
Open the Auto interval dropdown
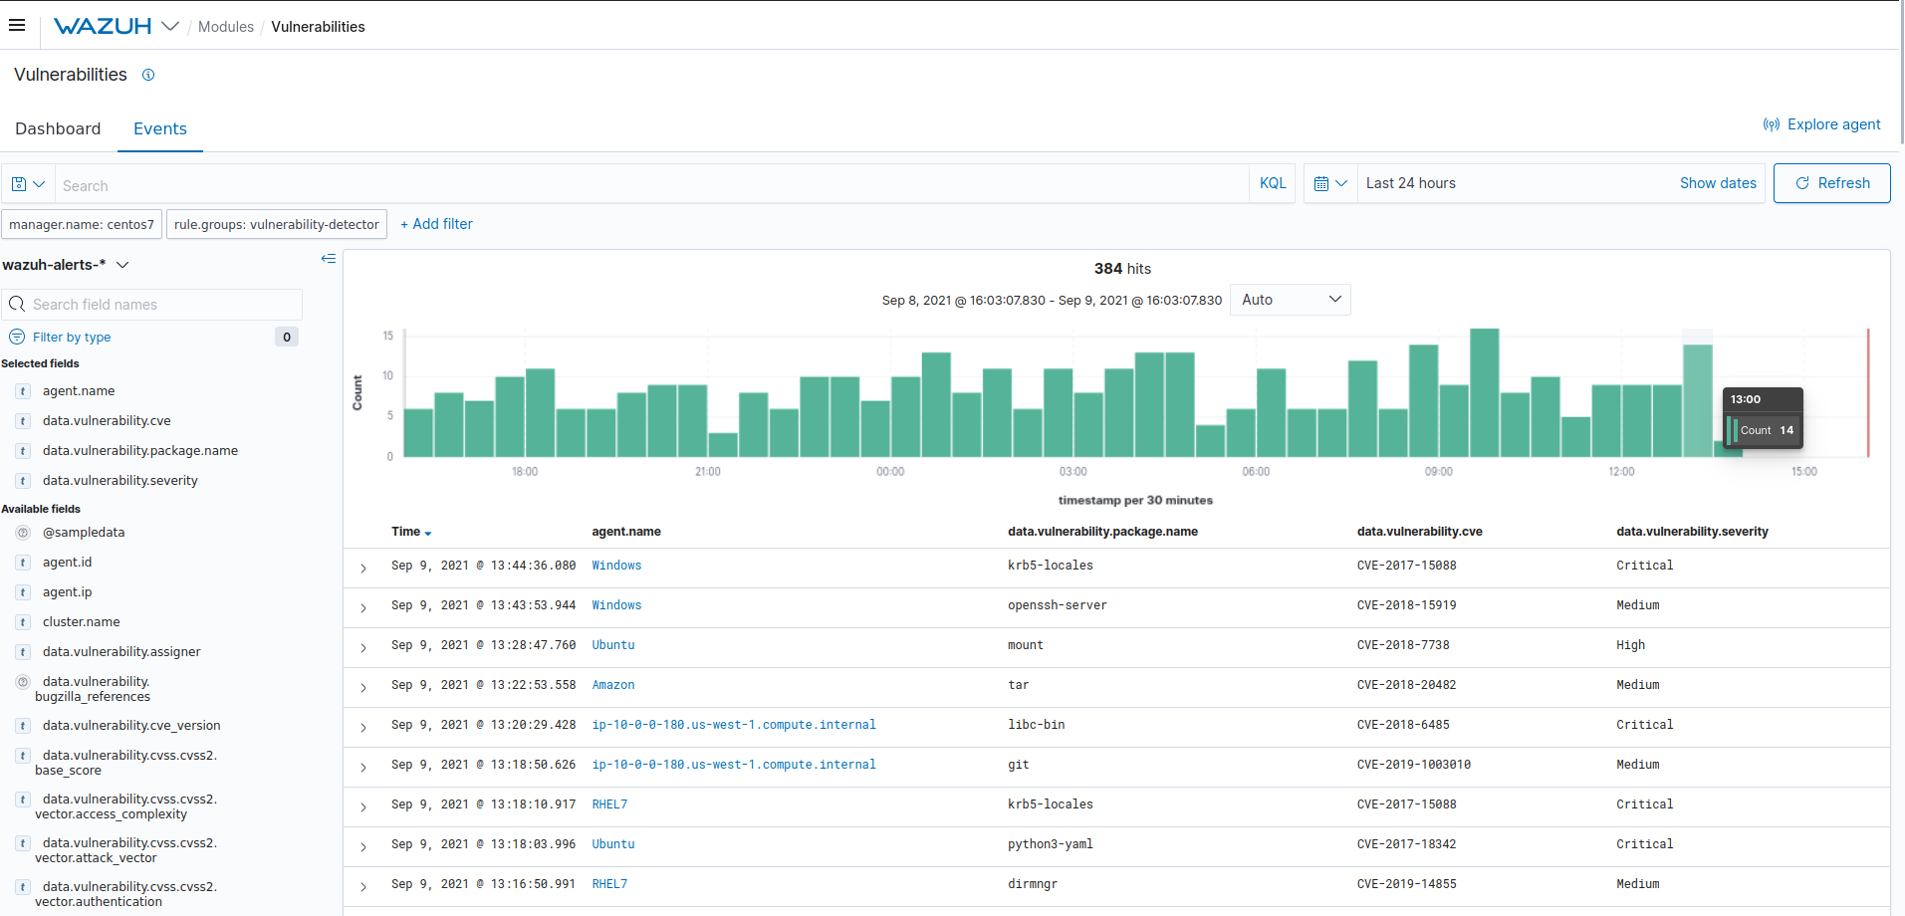(1290, 299)
